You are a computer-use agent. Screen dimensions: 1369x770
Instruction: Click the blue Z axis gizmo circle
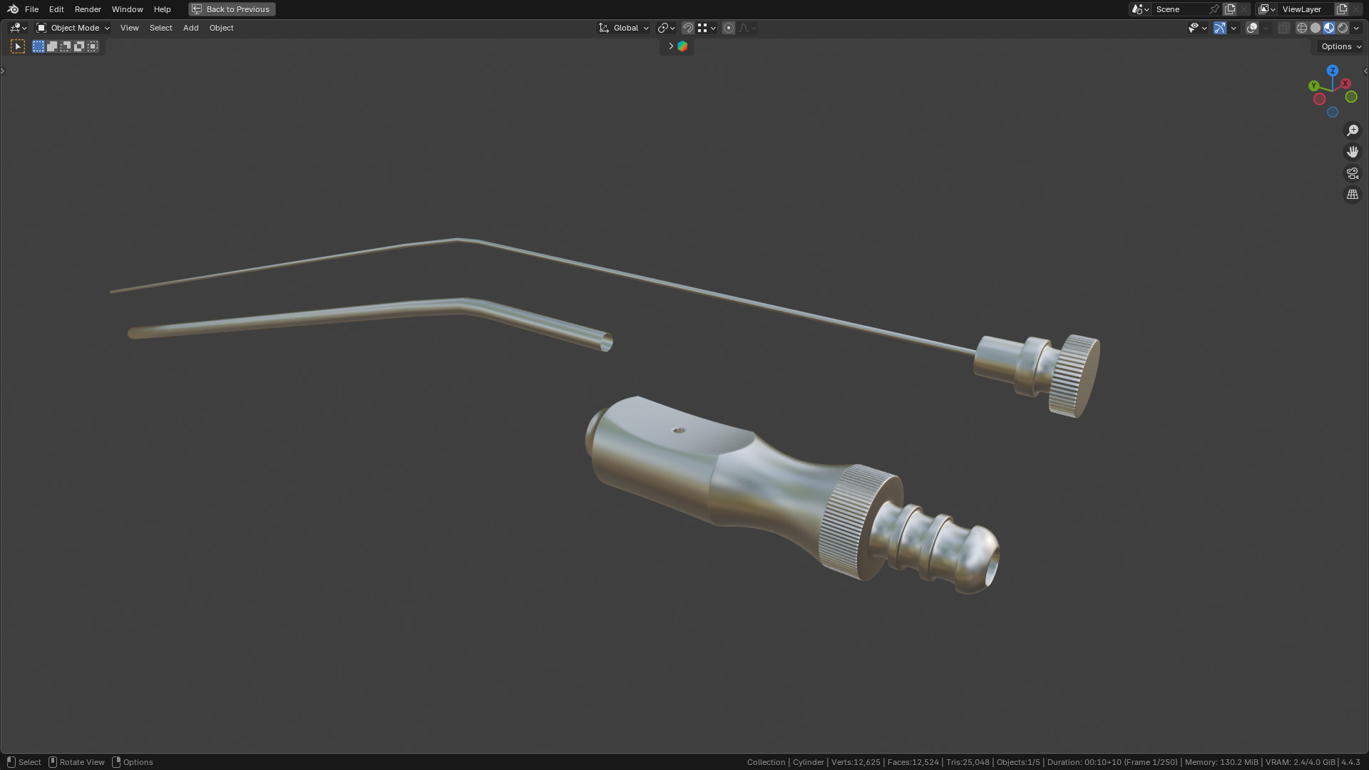click(1333, 71)
